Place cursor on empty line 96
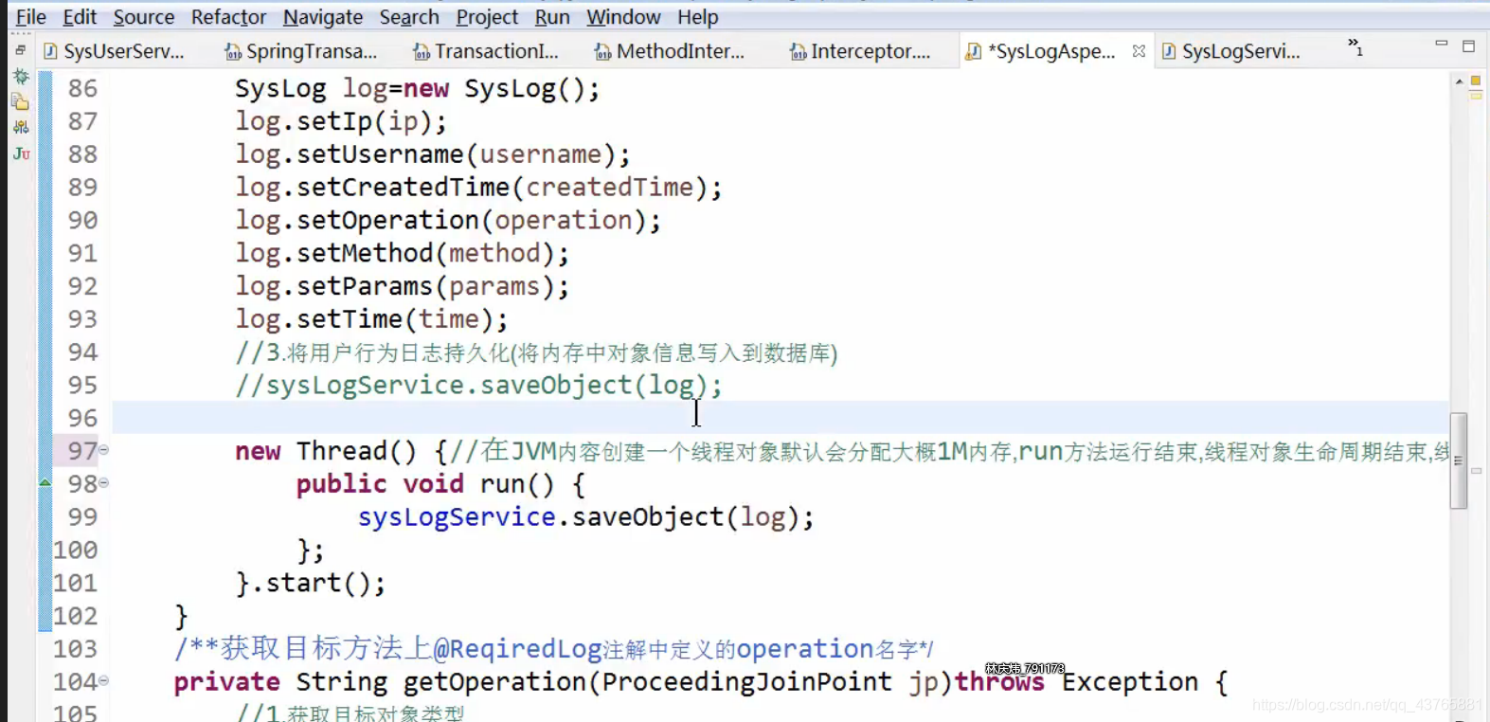The image size is (1490, 722). point(781,418)
